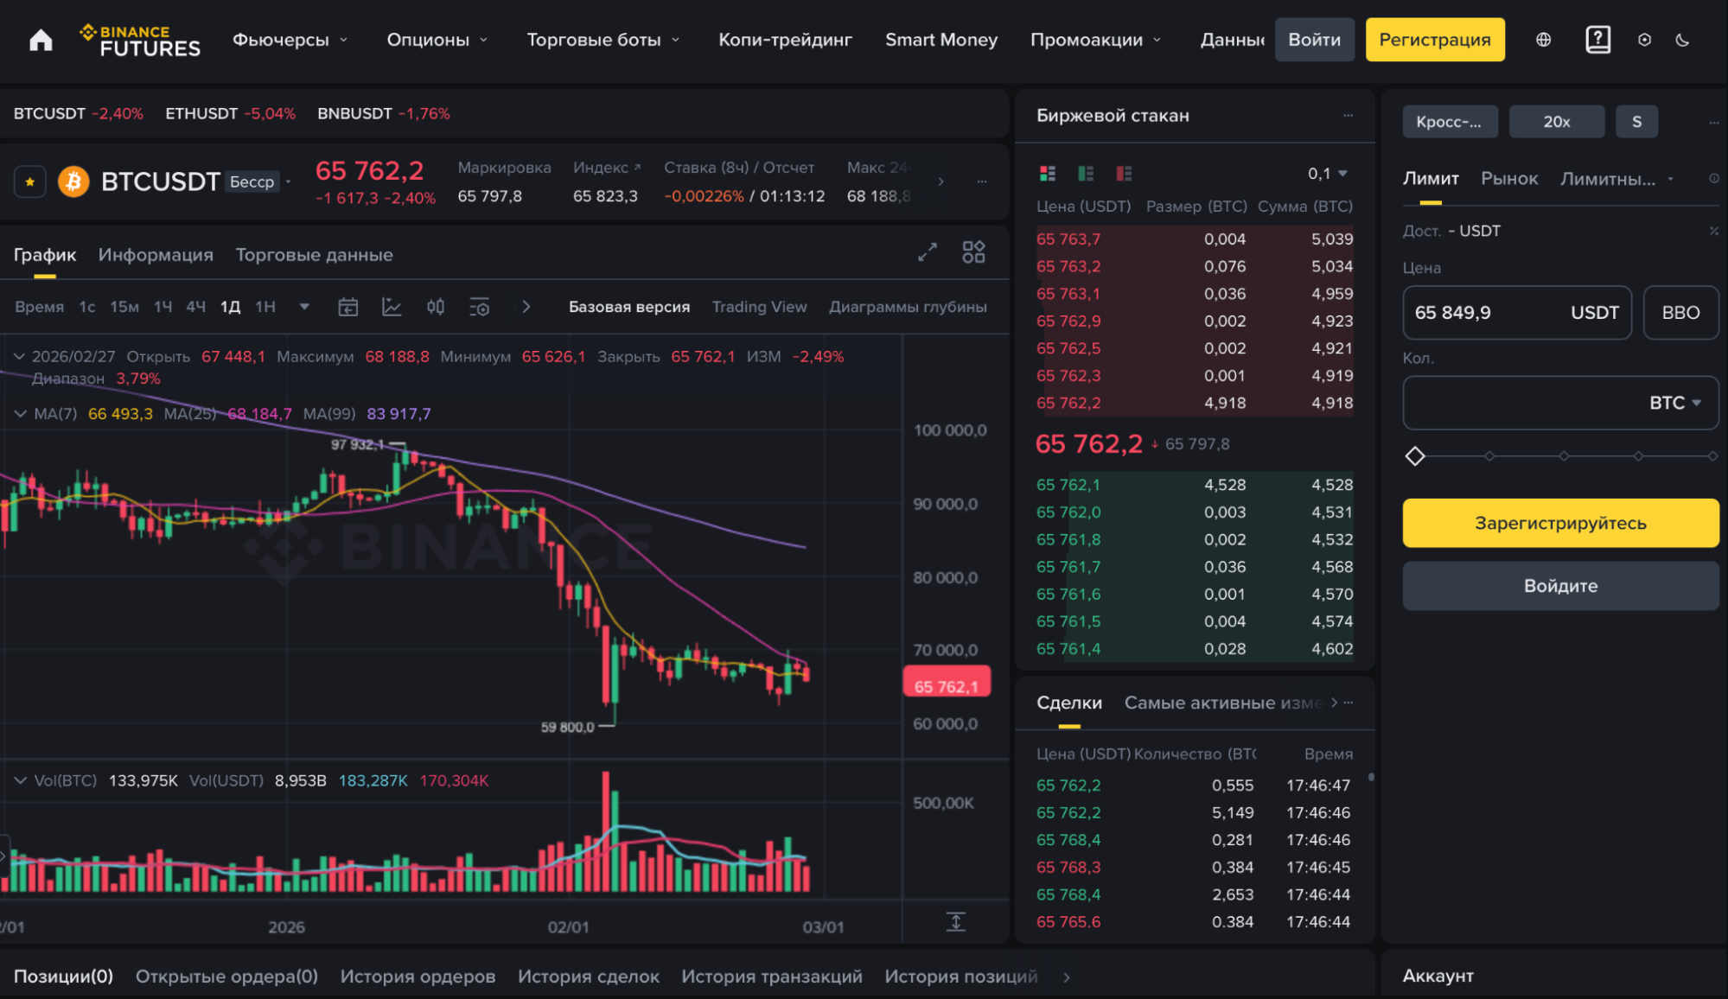This screenshot has height=999, width=1728.
Task: Open the chart indicators panel icon
Action: [x=392, y=307]
